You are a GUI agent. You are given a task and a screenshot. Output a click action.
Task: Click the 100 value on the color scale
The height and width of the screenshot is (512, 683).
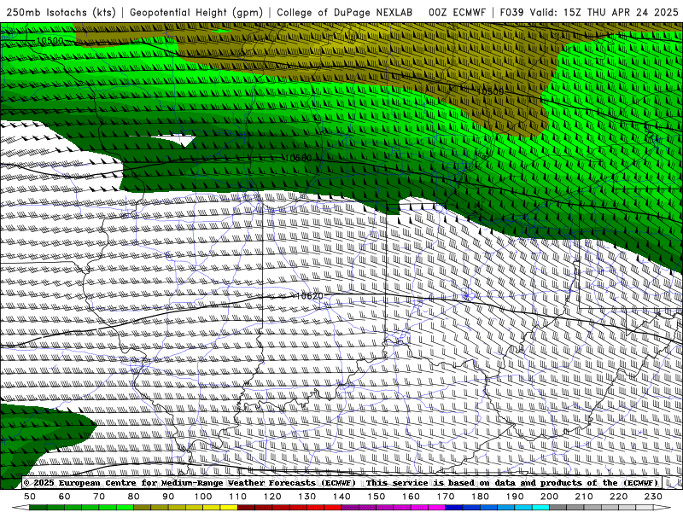[x=203, y=497]
